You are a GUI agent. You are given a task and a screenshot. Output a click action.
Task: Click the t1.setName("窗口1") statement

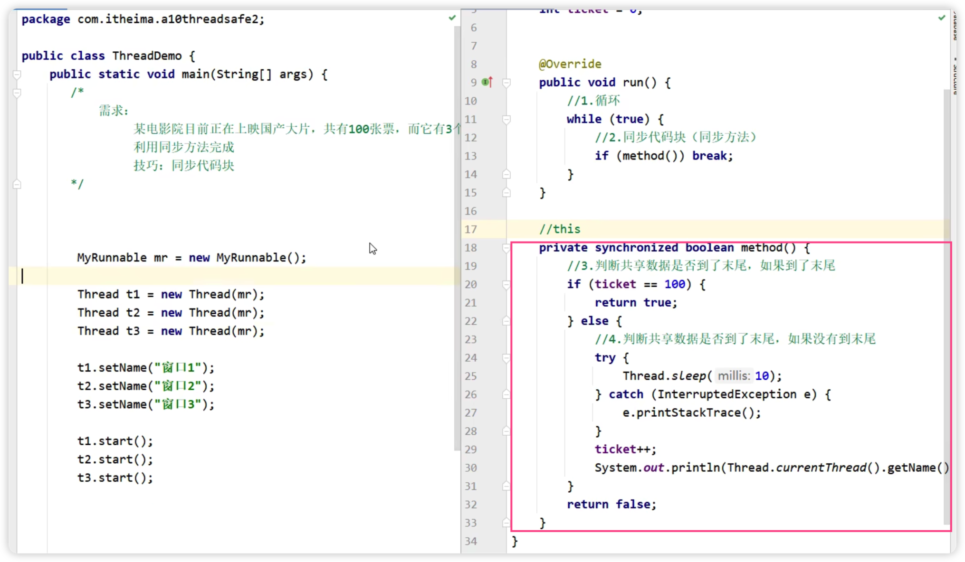[x=146, y=368]
